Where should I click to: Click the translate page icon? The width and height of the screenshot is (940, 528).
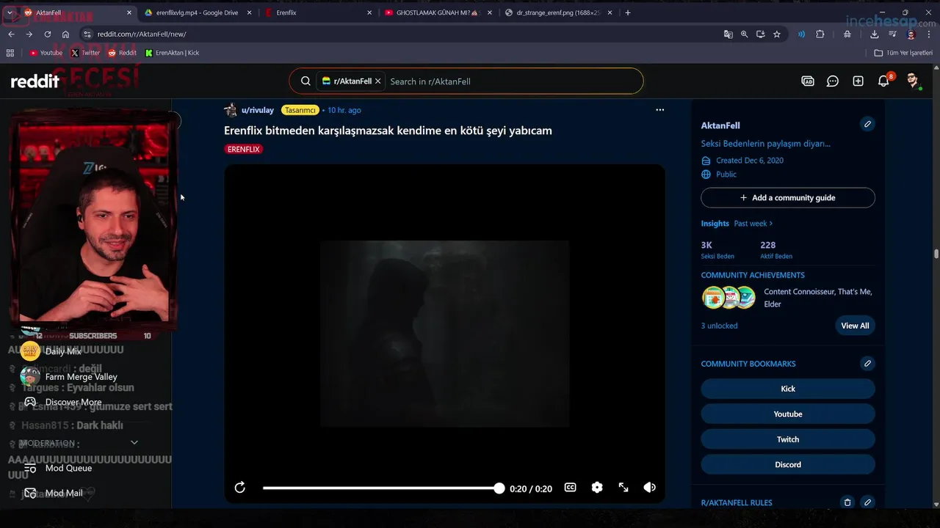pyautogui.click(x=728, y=34)
